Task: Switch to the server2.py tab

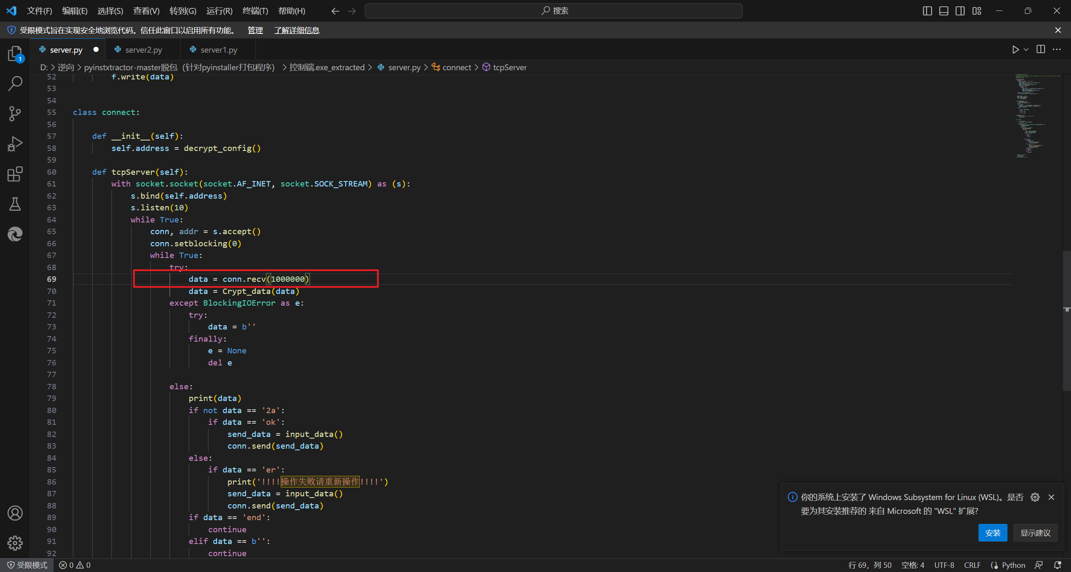Action: [x=143, y=50]
